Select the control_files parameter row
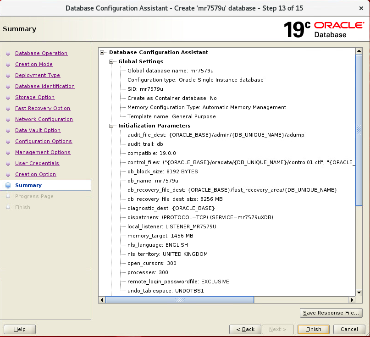The image size is (370, 337). click(x=241, y=163)
